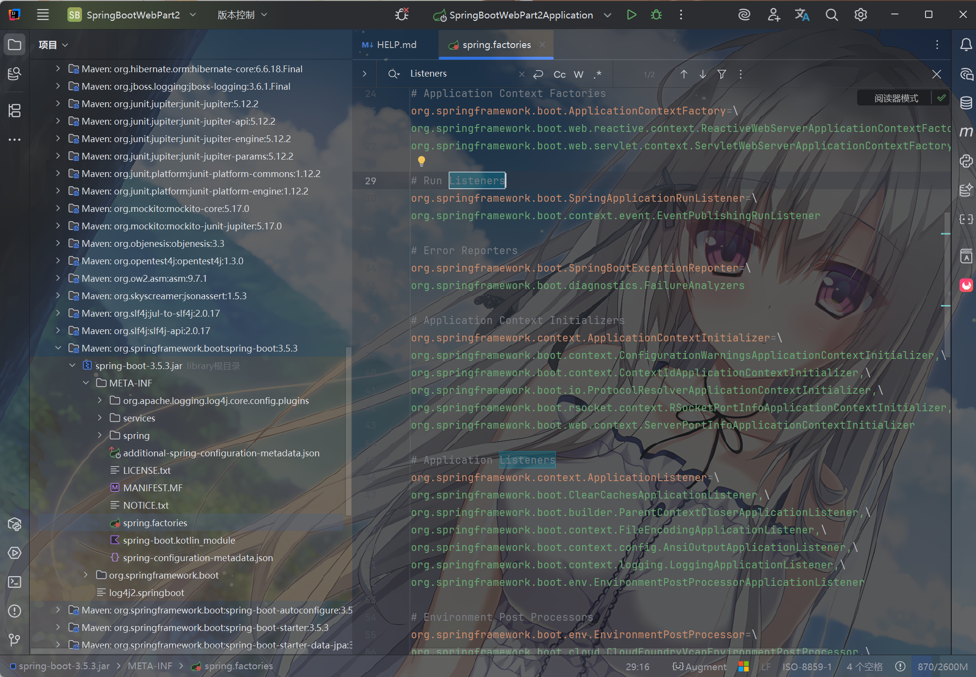Toggle the new line search option
The image size is (976, 677).
[x=538, y=74]
